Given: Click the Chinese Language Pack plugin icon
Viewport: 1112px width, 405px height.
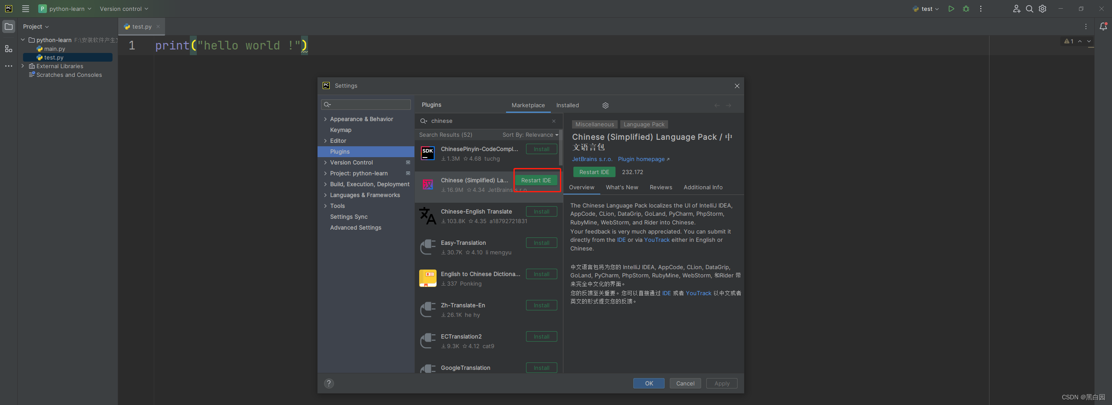Looking at the screenshot, I should [428, 184].
